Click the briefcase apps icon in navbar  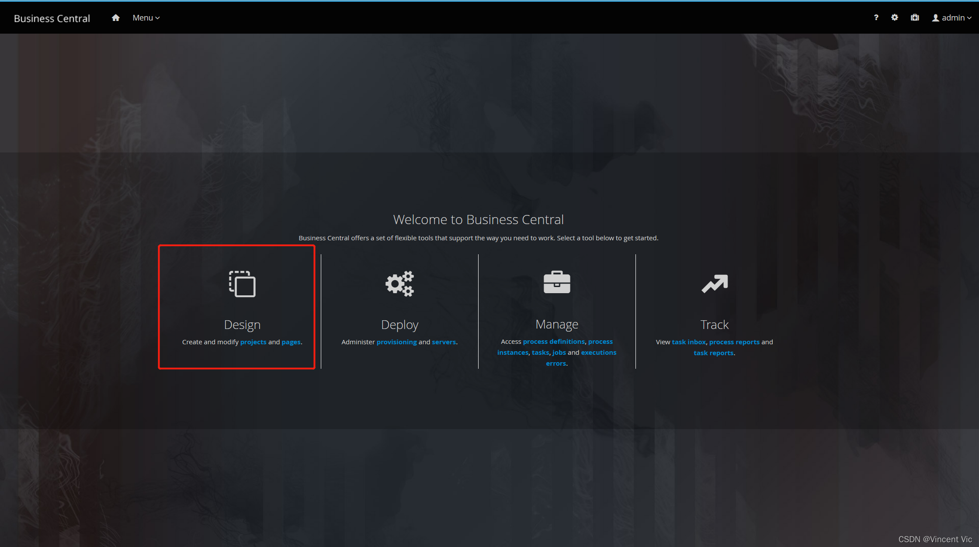[x=915, y=17]
